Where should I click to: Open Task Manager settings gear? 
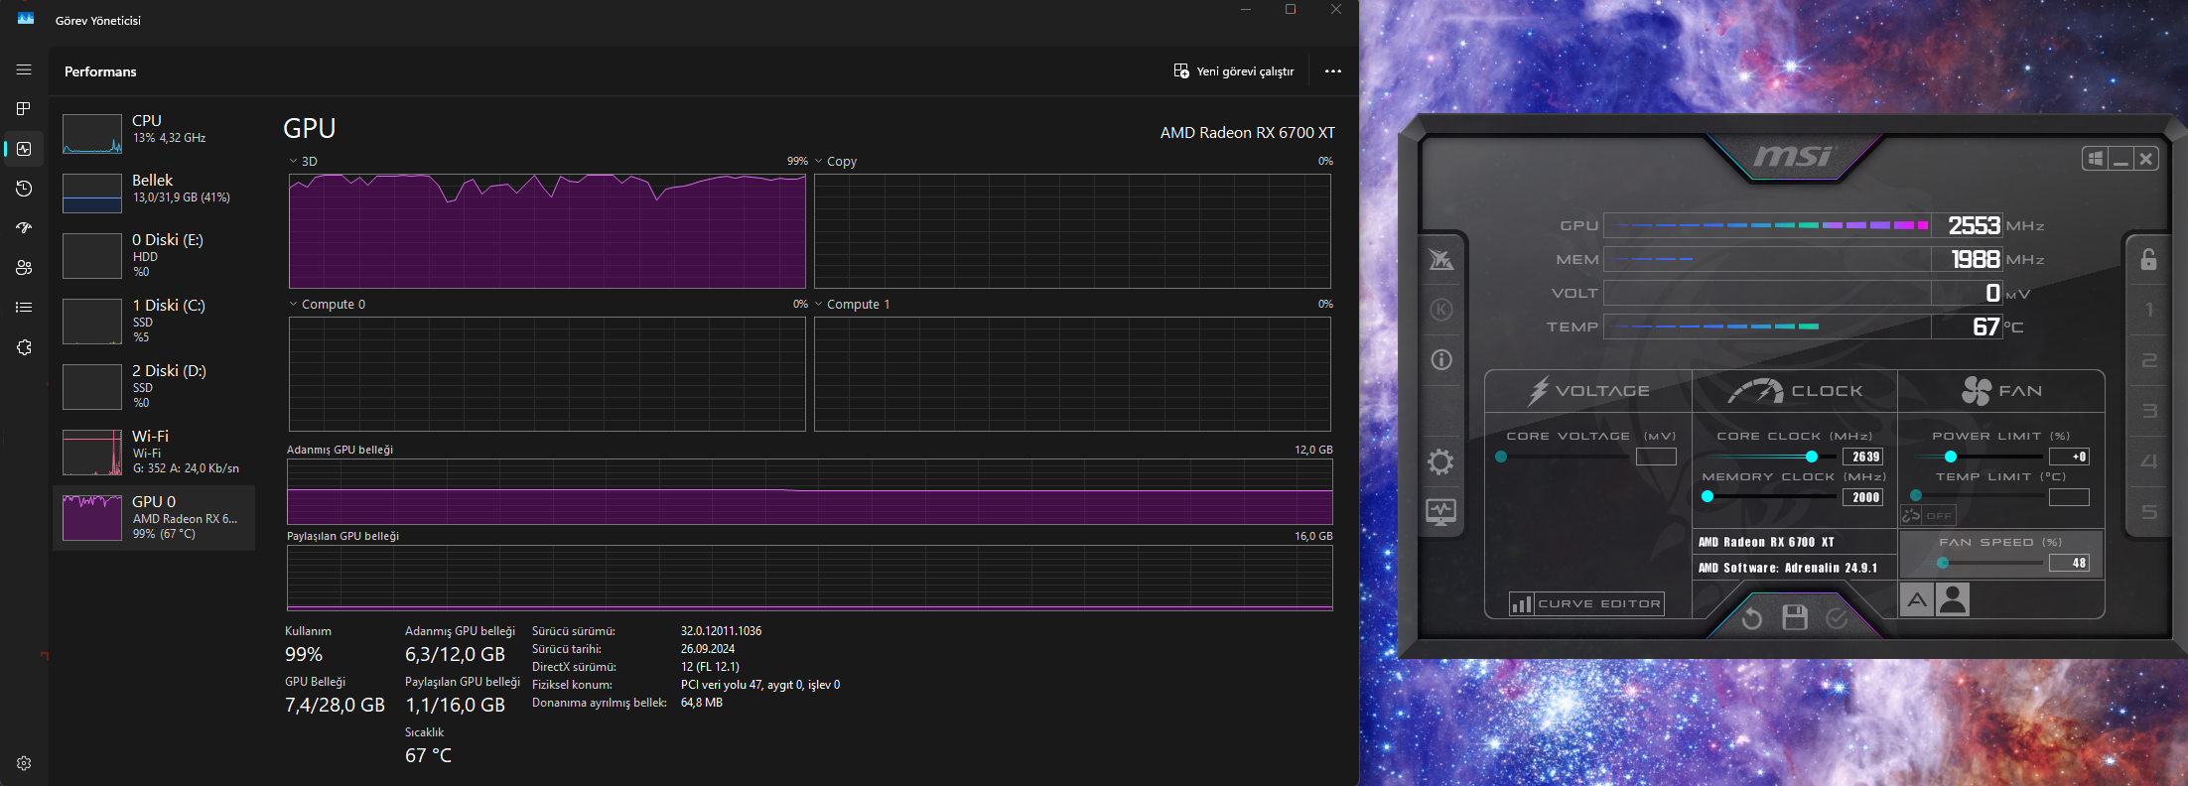pyautogui.click(x=24, y=763)
